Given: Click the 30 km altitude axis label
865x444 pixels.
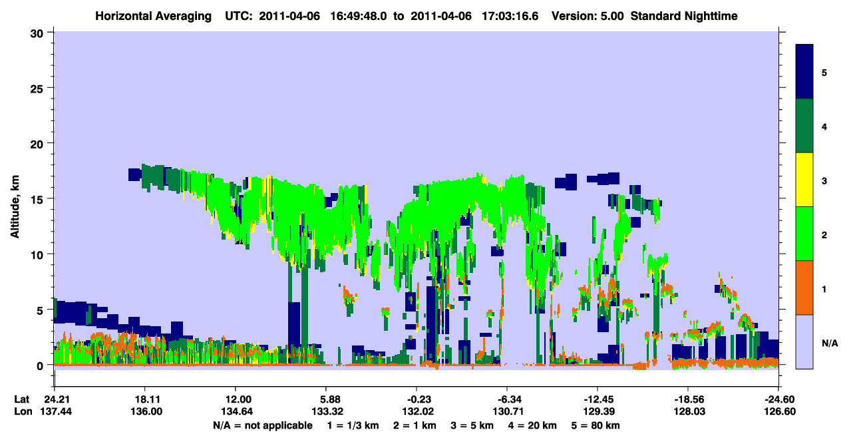Looking at the screenshot, I should (38, 33).
